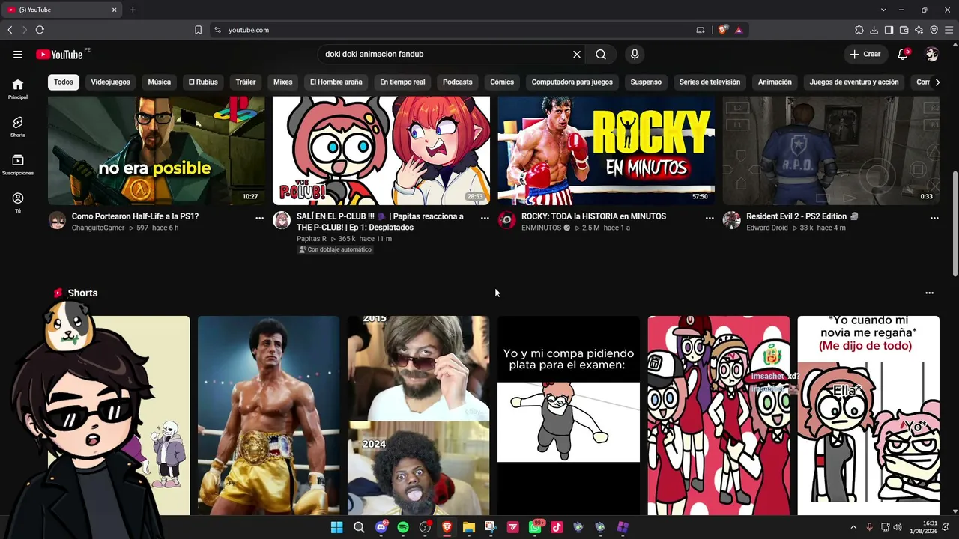Select the Podcasts filter chip
Viewport: 959px width, 539px height.
click(458, 82)
